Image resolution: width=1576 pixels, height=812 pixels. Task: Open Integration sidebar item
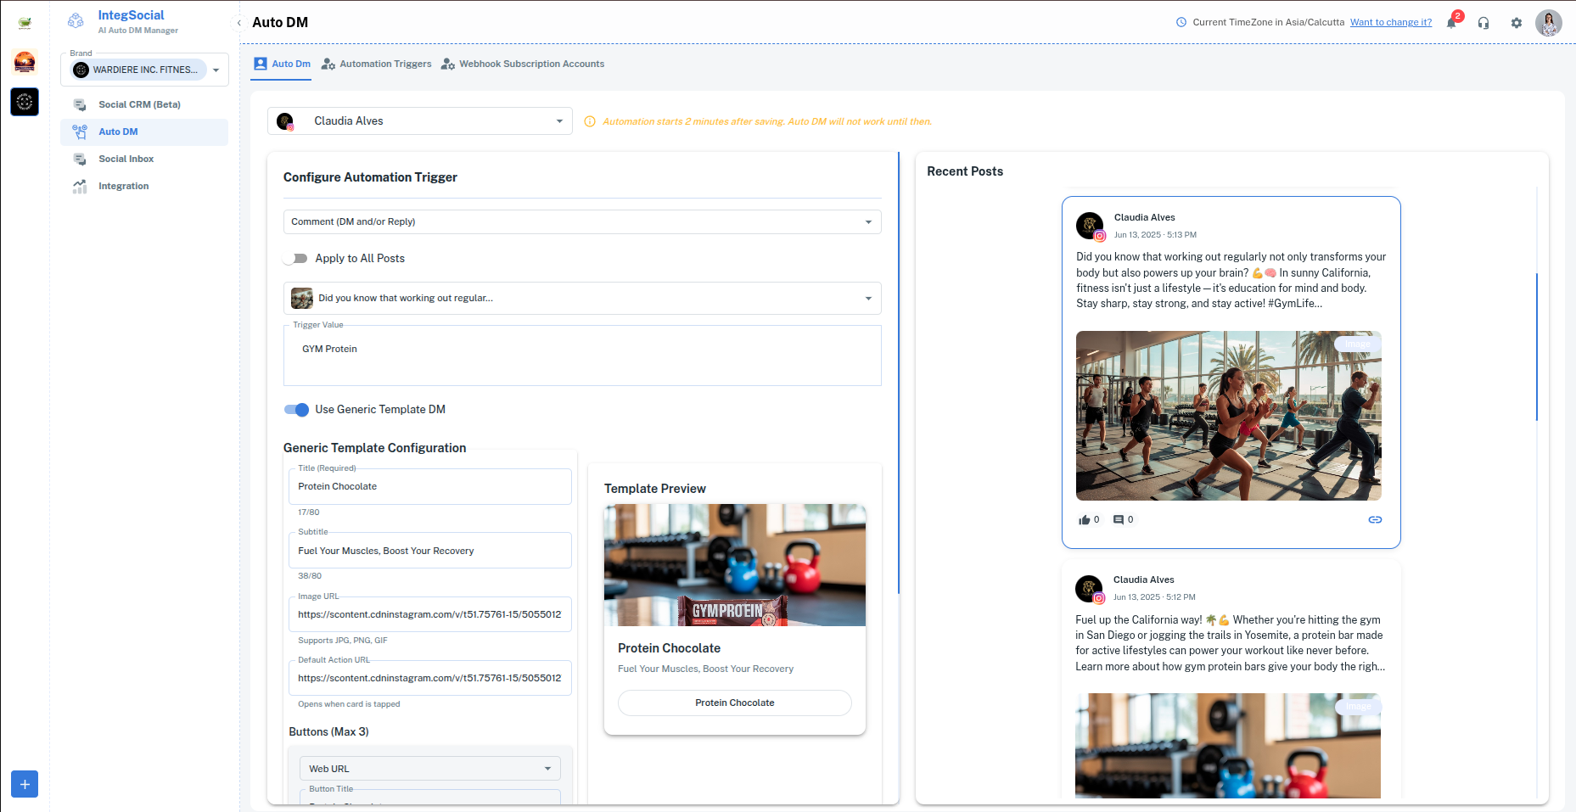pos(144,186)
